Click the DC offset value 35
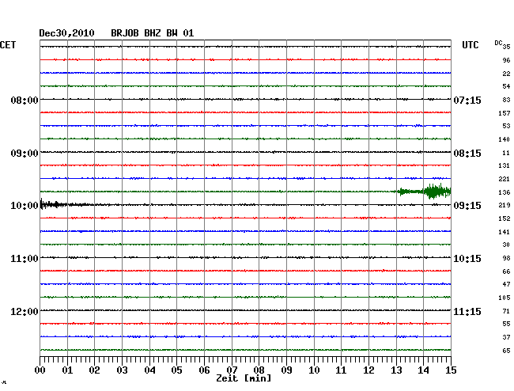The width and height of the screenshot is (514, 391). click(506, 47)
